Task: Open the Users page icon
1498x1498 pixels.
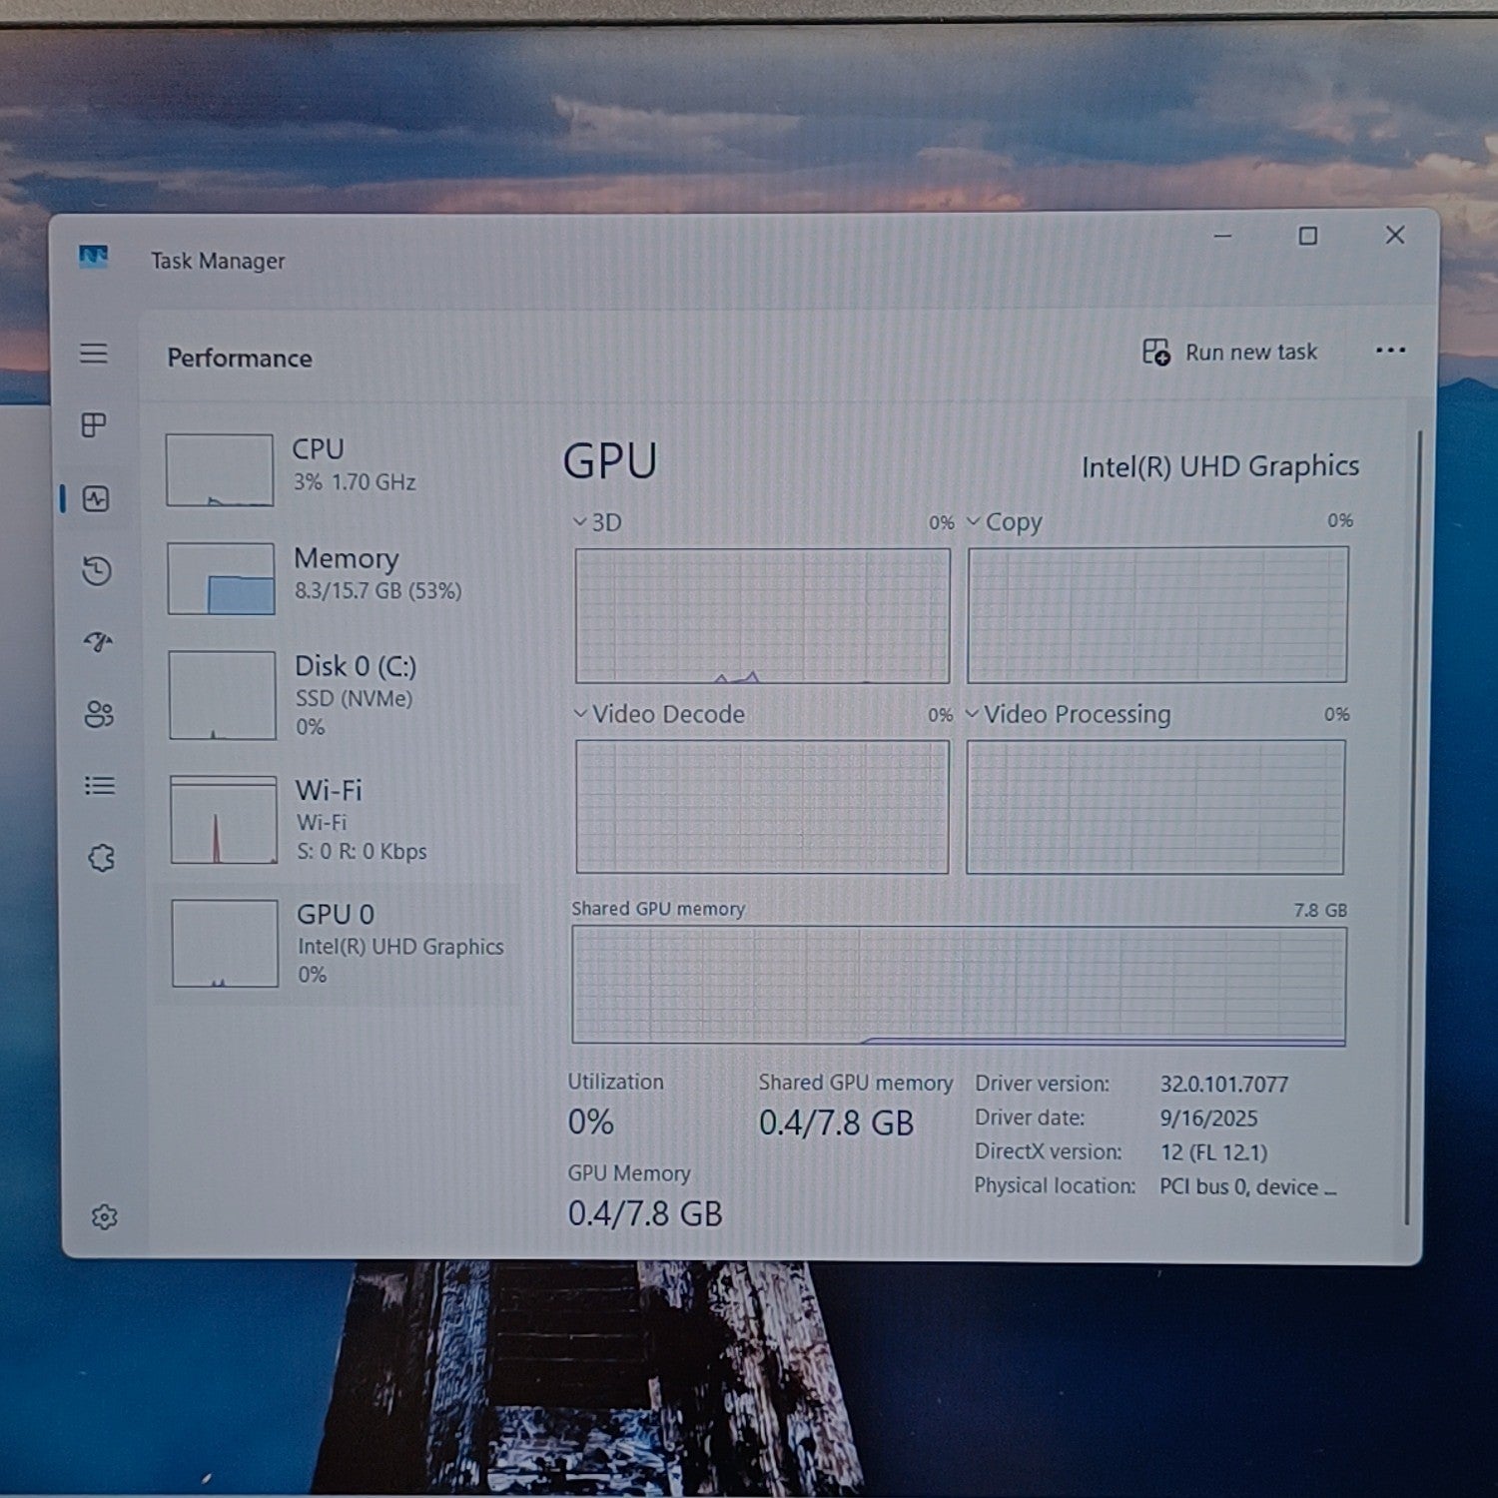Action: pos(99,714)
